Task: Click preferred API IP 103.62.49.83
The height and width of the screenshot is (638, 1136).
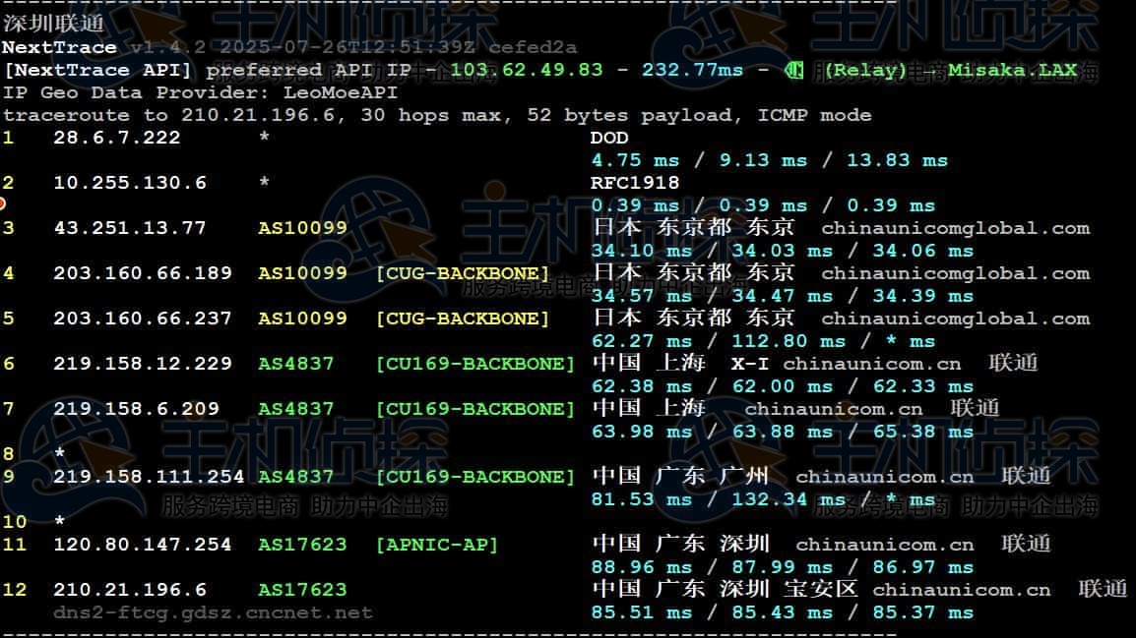Action: point(527,70)
